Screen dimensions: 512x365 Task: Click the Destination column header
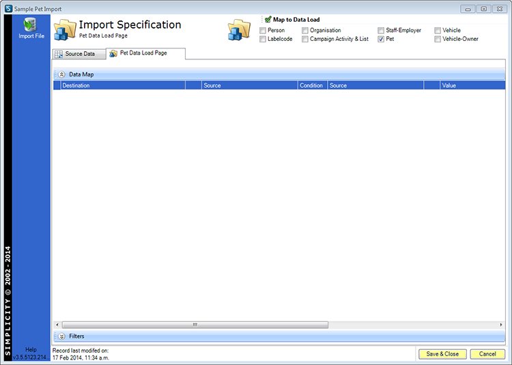[x=123, y=85]
